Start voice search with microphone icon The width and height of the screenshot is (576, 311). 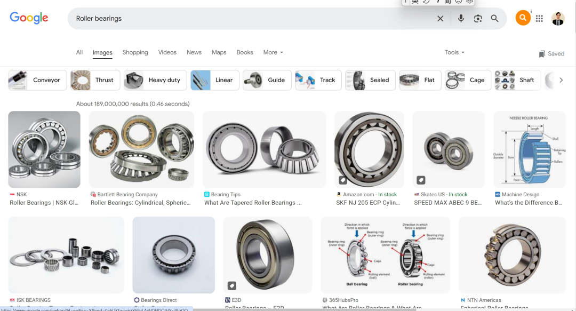click(461, 19)
